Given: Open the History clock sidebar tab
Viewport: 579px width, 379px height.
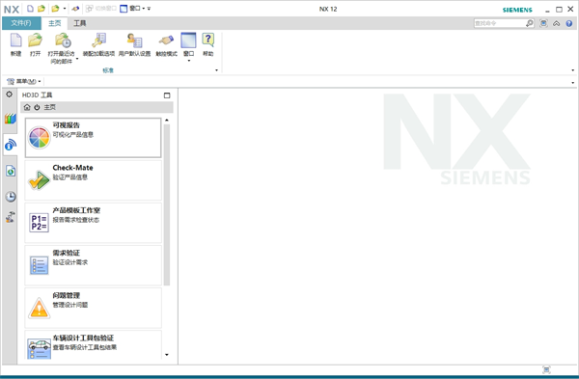Looking at the screenshot, I should [x=11, y=197].
